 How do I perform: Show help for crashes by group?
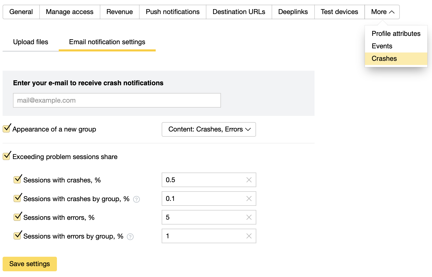[136, 199]
